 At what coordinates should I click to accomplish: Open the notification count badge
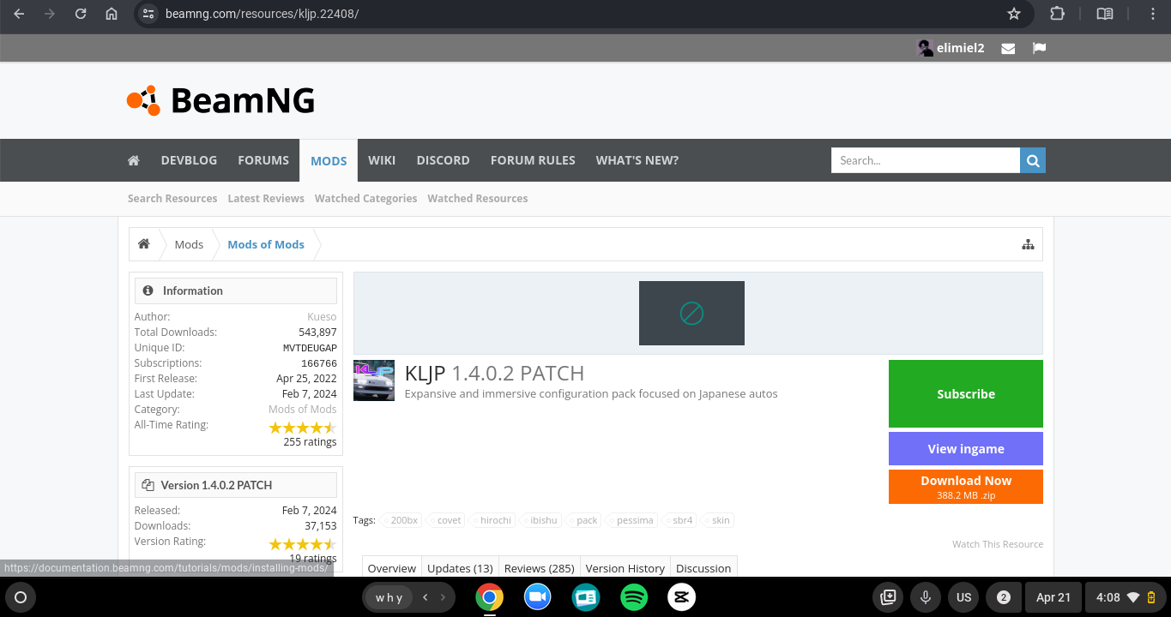point(1004,597)
